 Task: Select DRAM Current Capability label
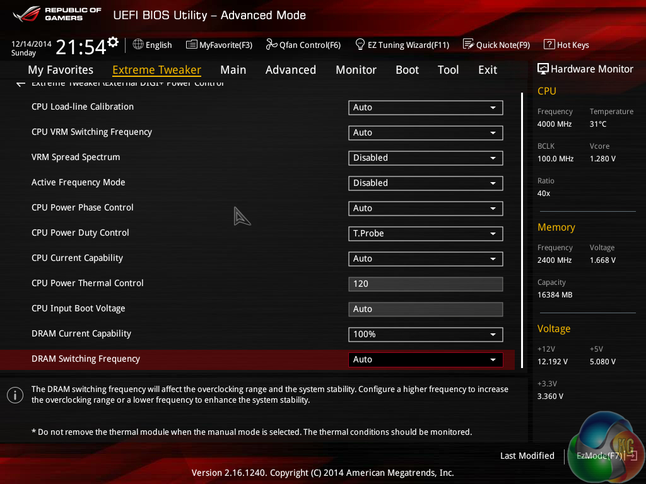click(81, 333)
